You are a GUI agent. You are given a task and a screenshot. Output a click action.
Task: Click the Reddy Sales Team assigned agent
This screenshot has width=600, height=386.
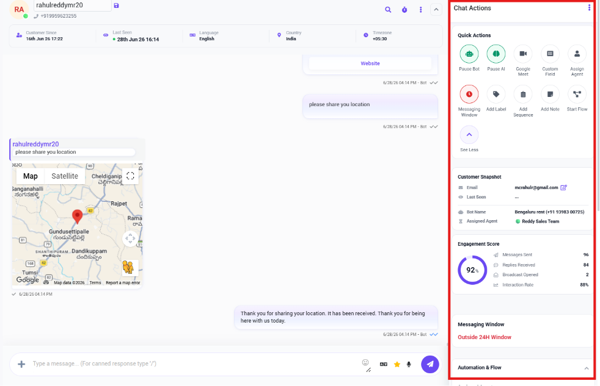click(x=540, y=221)
